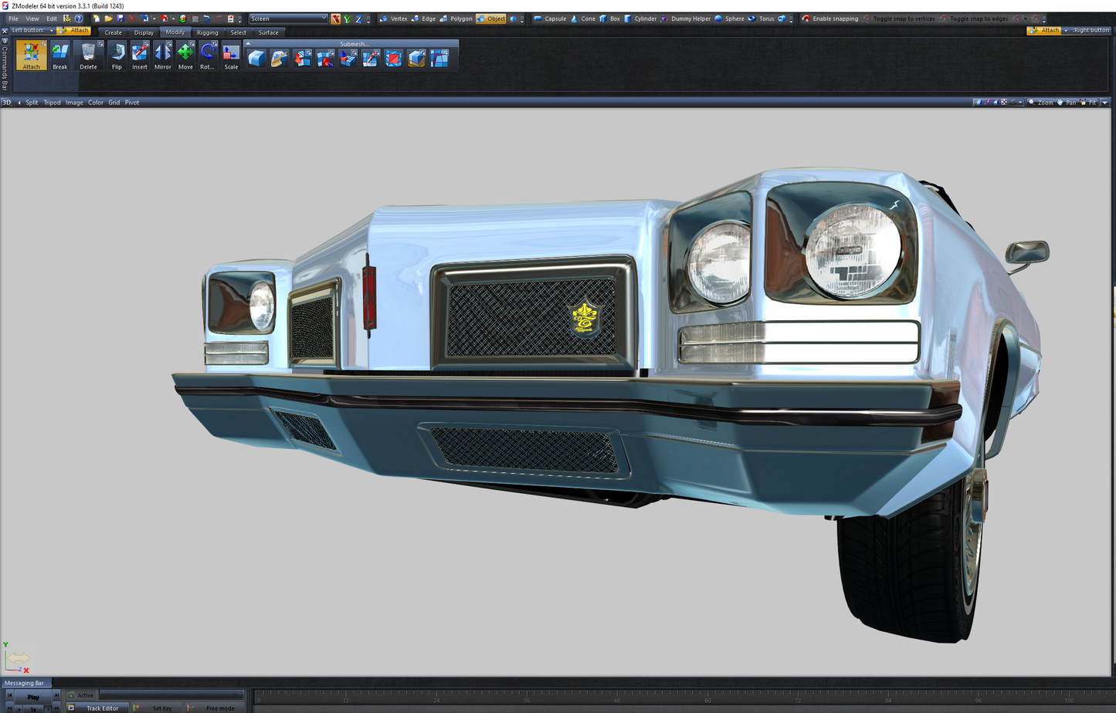Click the Delete trash bin tool
The image size is (1116, 713).
[89, 56]
